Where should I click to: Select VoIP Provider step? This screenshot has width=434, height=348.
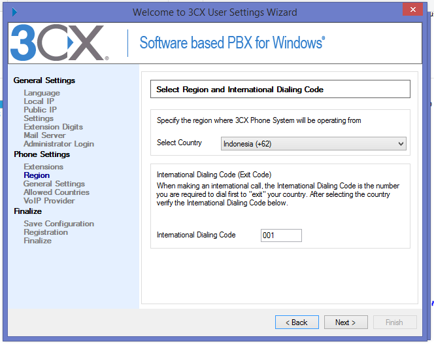49,201
